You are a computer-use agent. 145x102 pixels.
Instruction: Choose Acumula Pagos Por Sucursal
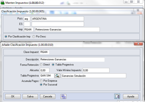pyautogui.click(x=41, y=85)
